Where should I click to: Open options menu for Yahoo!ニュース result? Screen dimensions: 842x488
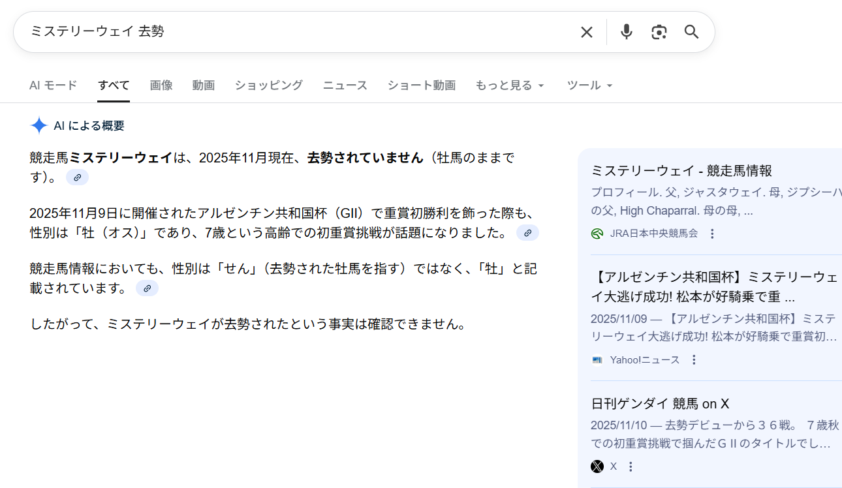point(694,360)
